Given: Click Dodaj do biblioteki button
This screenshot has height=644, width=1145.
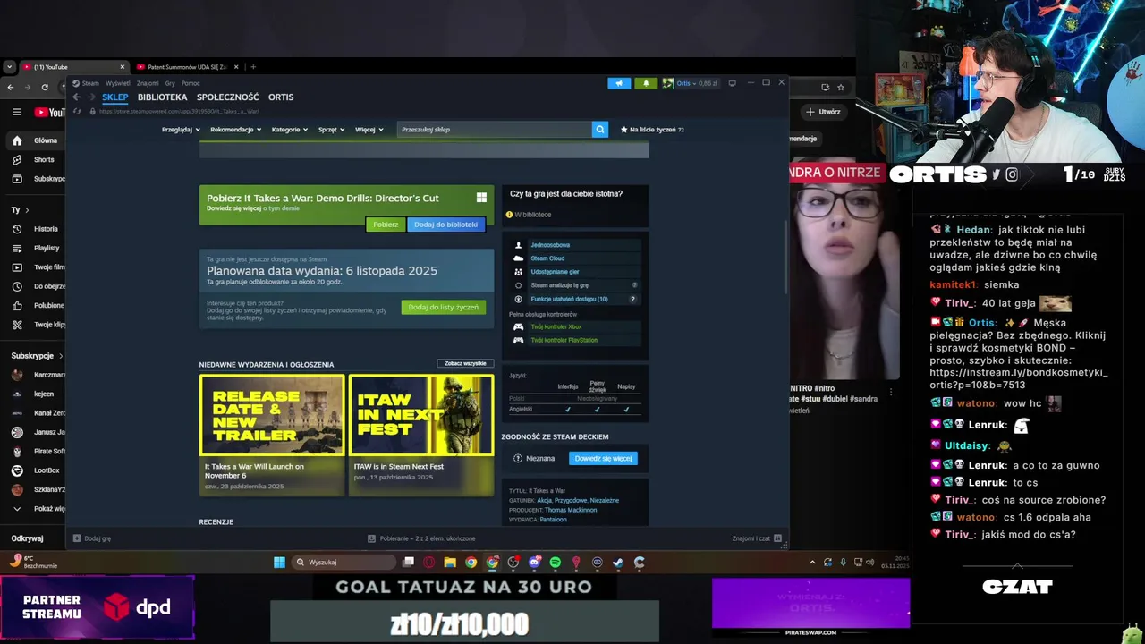Looking at the screenshot, I should tap(445, 225).
